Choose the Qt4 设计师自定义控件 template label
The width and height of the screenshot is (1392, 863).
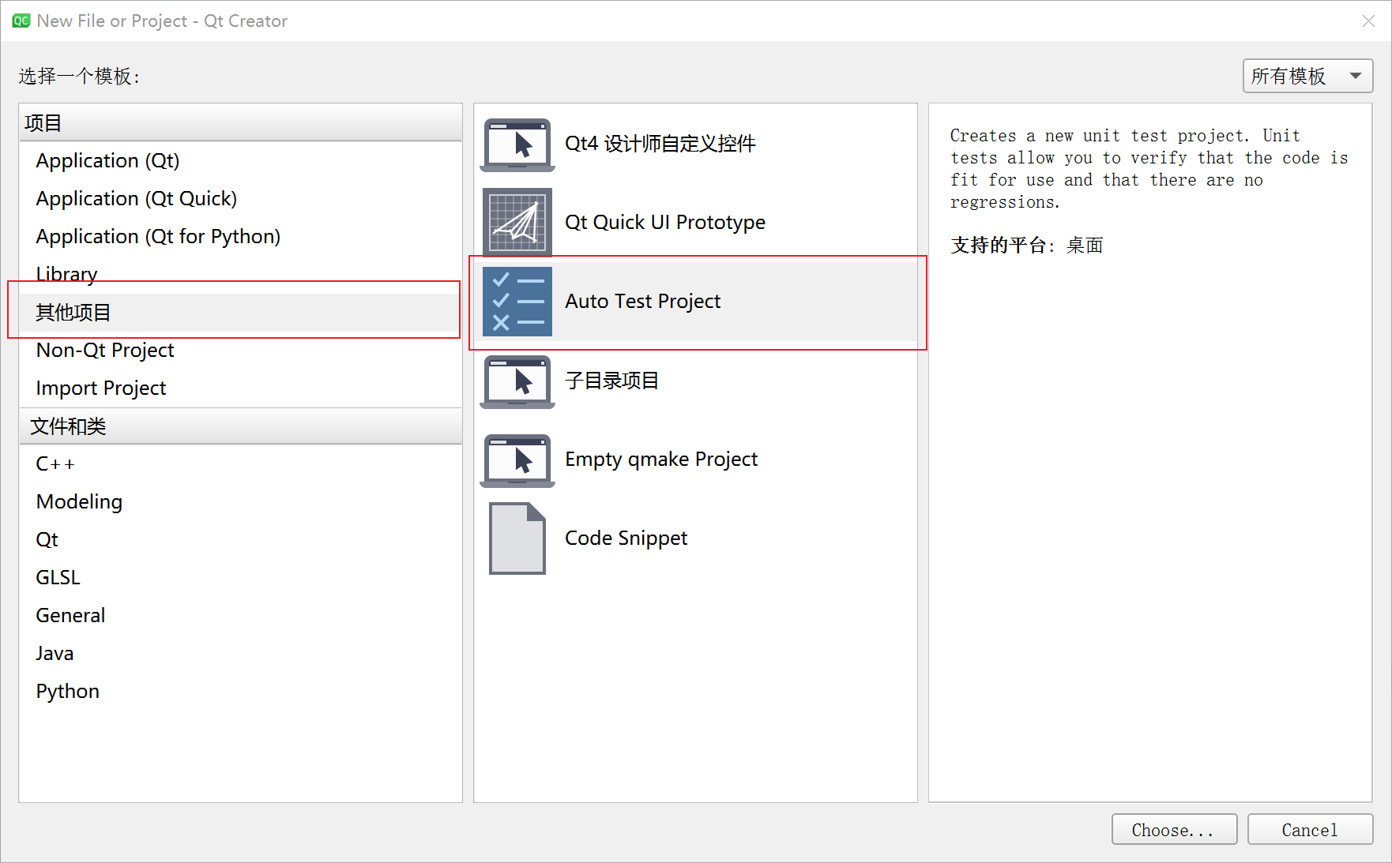click(x=660, y=144)
